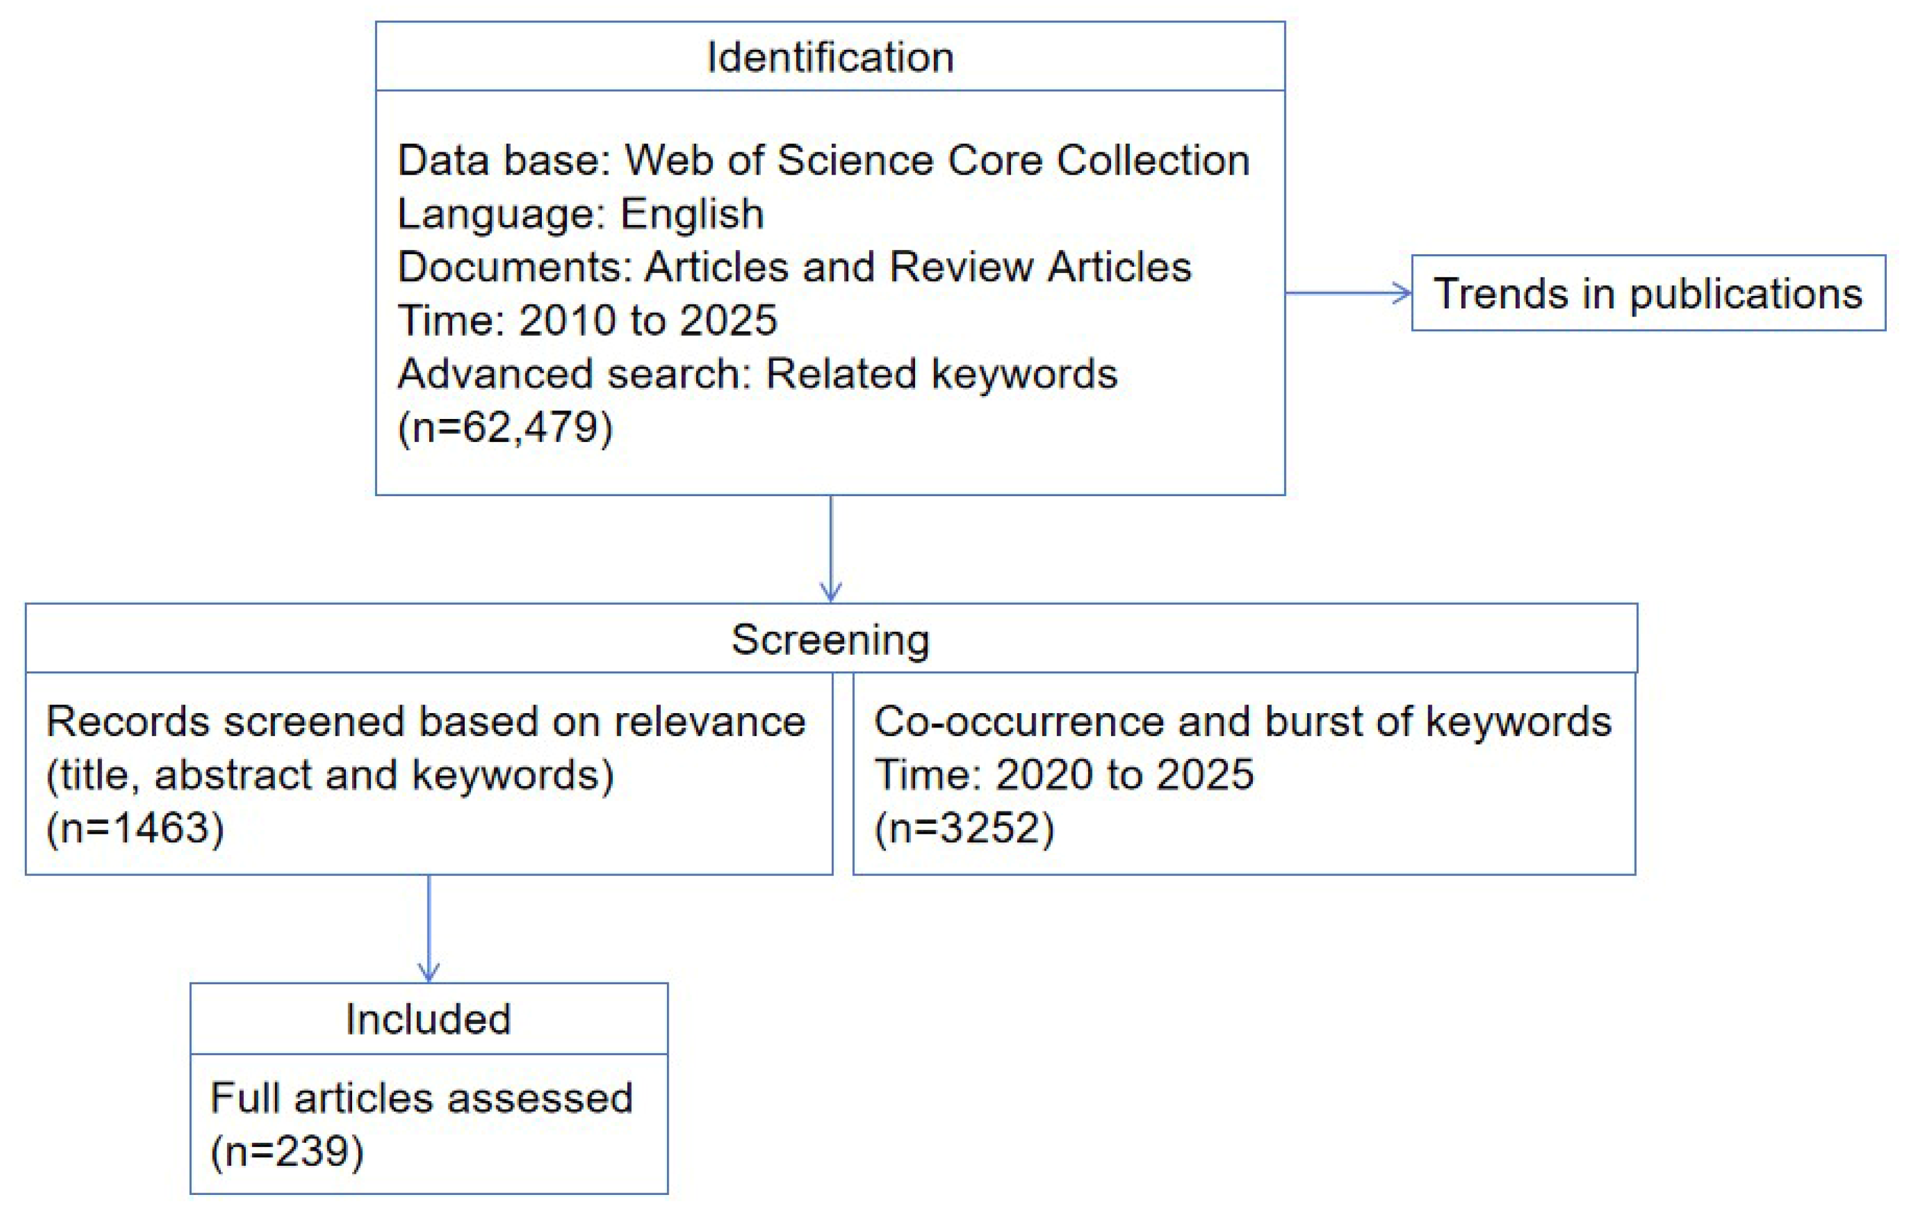The height and width of the screenshot is (1213, 1908).
Task: Click the 'Language: English' line
Action: click(x=581, y=214)
